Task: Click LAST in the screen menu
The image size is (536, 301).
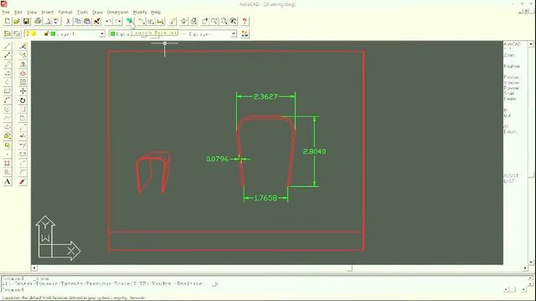Action: 509,181
